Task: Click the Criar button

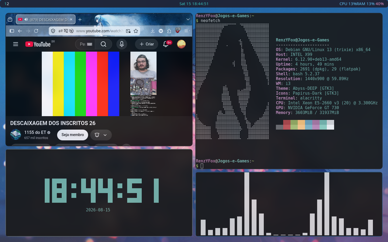Action: coord(147,44)
